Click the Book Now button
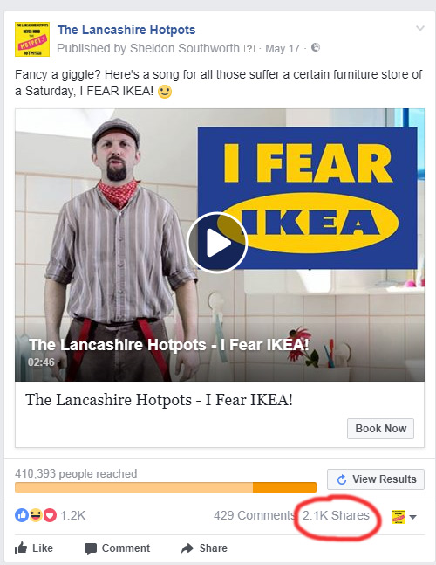Image resolution: width=436 pixels, height=565 pixels. (380, 429)
